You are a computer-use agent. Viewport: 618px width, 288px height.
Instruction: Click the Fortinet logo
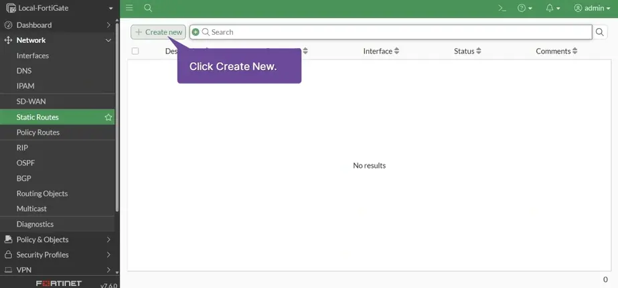pos(59,283)
